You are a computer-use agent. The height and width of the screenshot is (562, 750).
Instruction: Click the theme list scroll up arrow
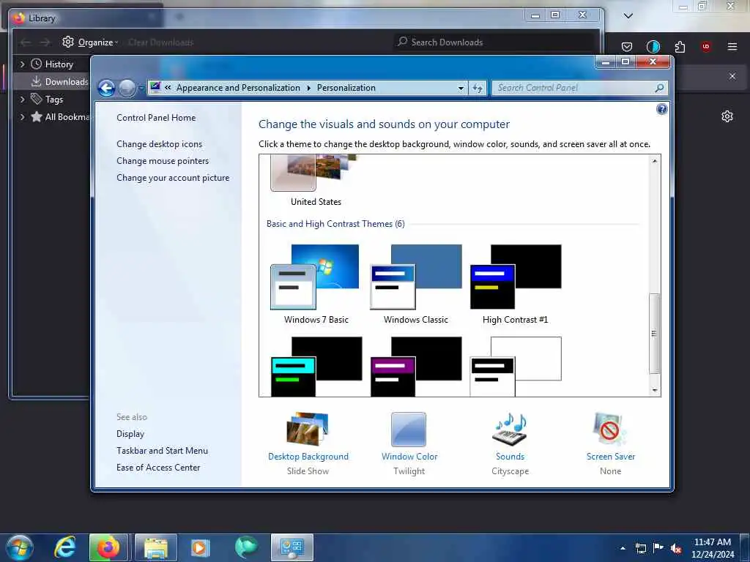coord(654,161)
